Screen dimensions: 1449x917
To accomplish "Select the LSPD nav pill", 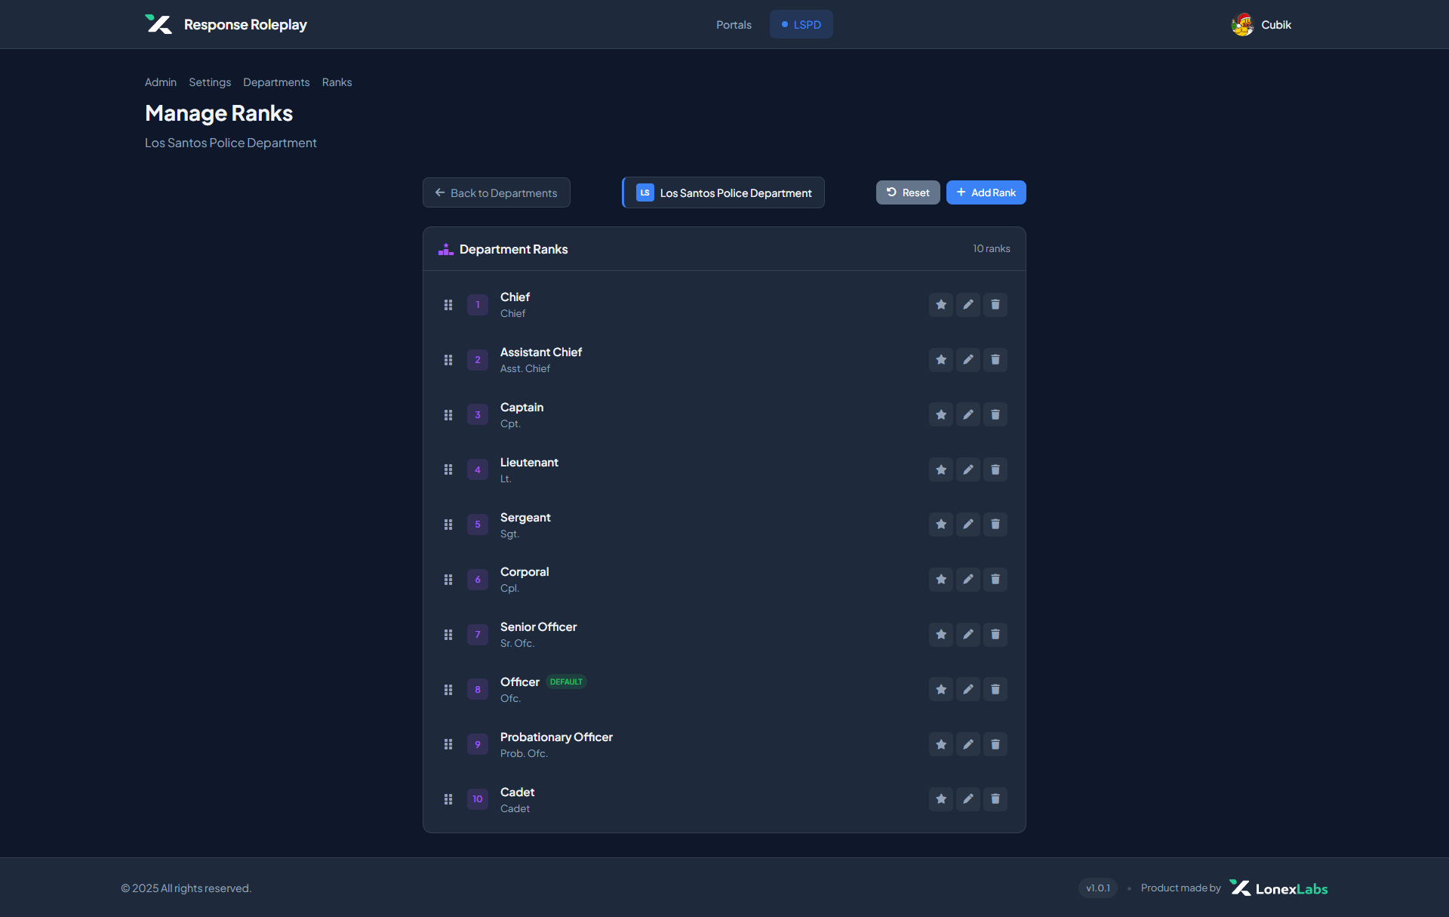I will [801, 24].
